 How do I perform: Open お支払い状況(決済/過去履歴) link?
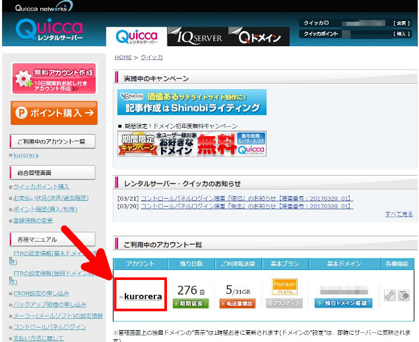click(51, 198)
